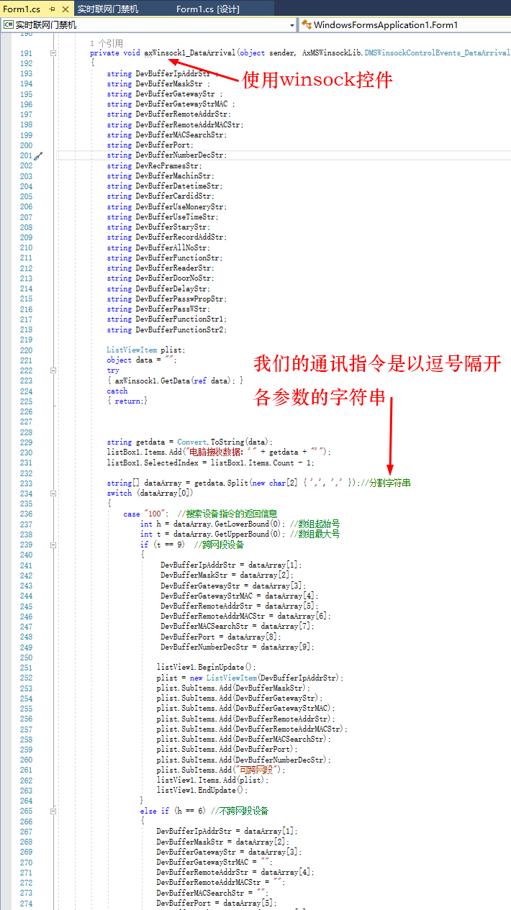Screen dimensions: 511x910
Task: Collapse the try block at line 222
Action: click(x=53, y=370)
